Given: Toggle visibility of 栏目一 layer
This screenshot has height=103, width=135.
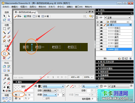Looking at the screenshot, I should coord(101,34).
